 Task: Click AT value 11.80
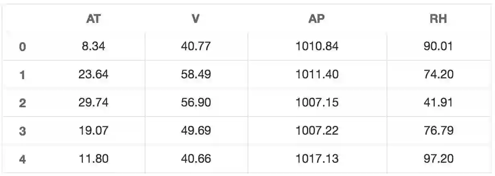click(x=93, y=159)
